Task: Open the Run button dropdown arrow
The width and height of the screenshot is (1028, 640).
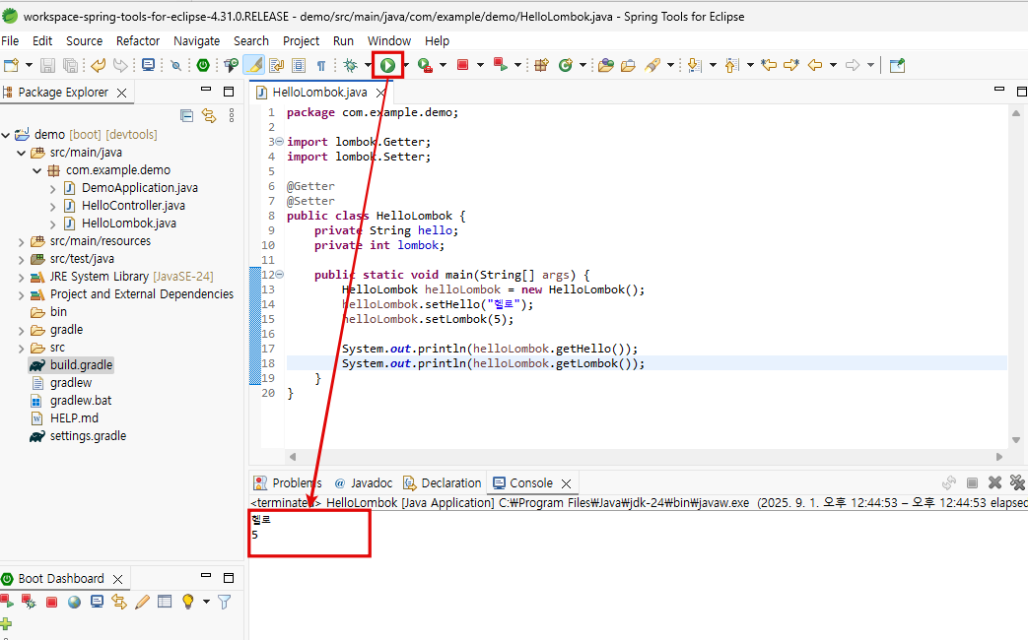Action: click(406, 66)
